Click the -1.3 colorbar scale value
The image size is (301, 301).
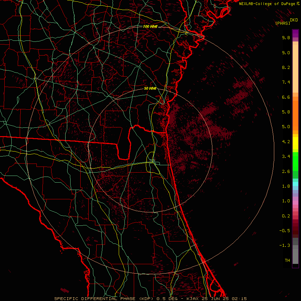tap(285, 245)
